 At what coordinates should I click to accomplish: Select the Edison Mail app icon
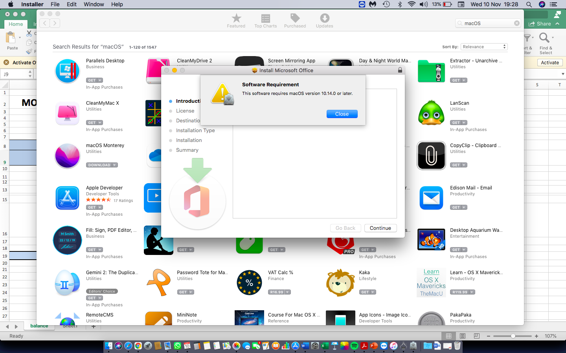(431, 198)
